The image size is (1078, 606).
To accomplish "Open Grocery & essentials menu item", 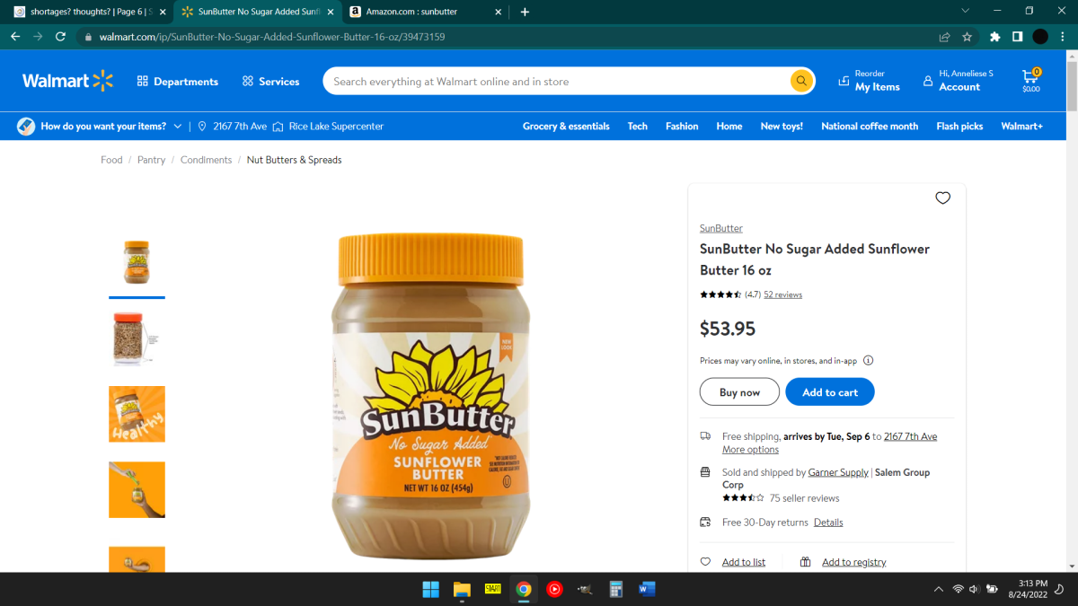I will (566, 127).
